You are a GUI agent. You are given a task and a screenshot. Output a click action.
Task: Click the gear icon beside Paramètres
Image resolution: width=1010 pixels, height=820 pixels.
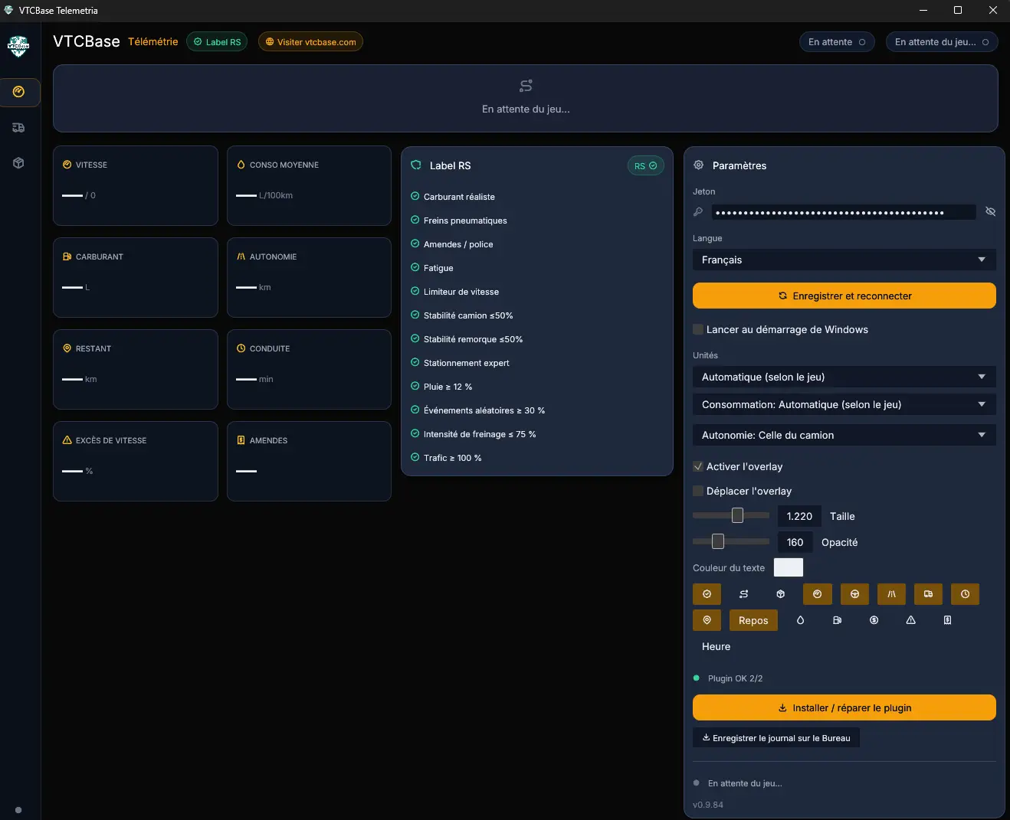698,165
